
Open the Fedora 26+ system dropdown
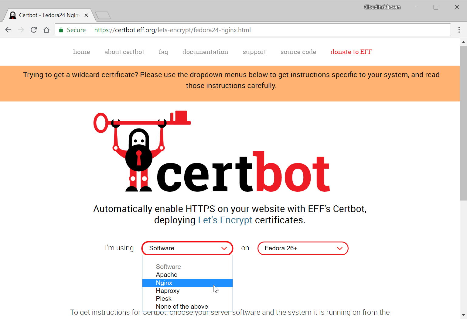[x=303, y=248]
